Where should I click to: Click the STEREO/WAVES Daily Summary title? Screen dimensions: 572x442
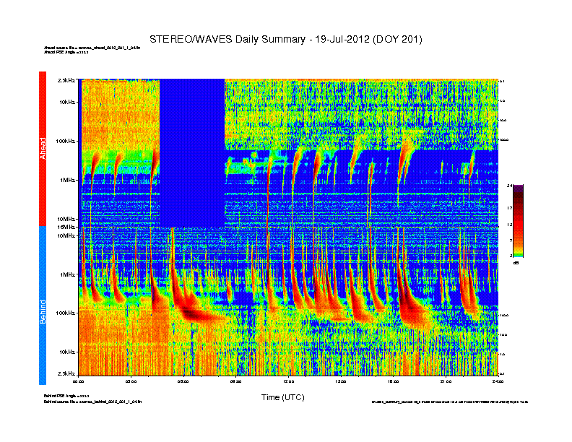(285, 38)
